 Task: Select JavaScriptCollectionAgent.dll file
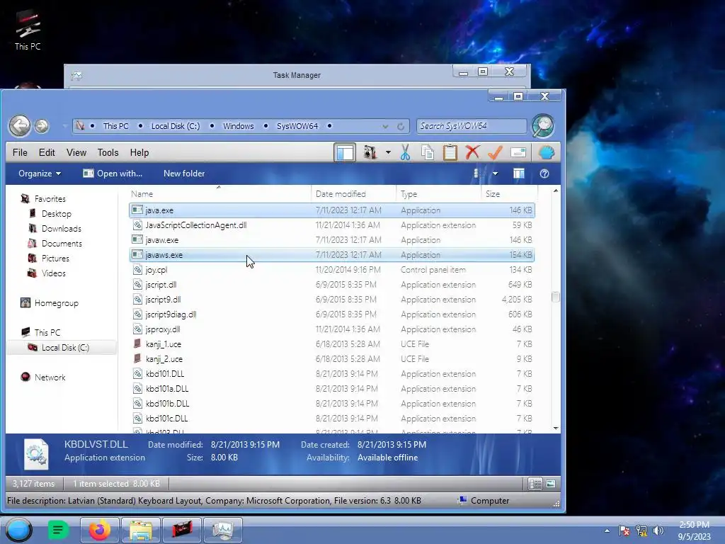(x=331, y=225)
